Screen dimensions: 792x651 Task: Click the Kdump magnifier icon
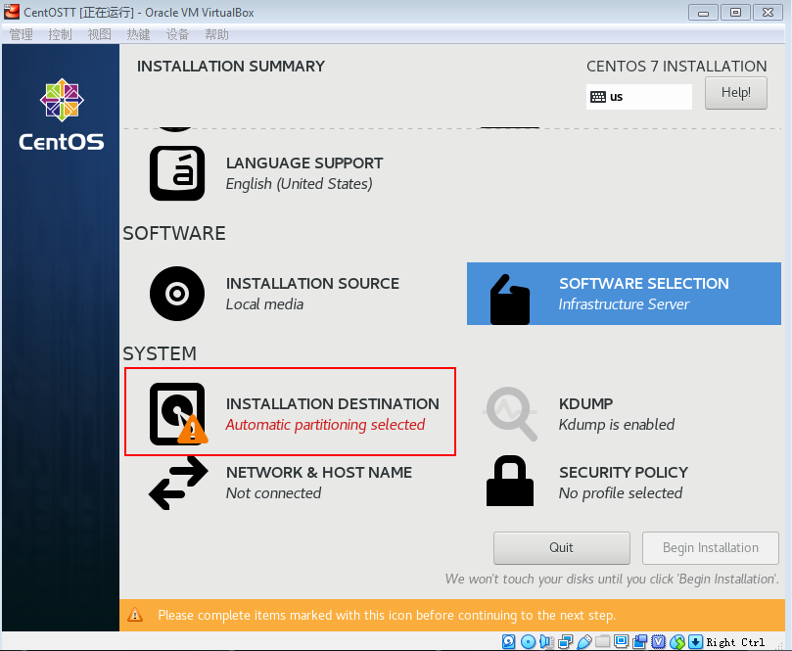[x=510, y=414]
